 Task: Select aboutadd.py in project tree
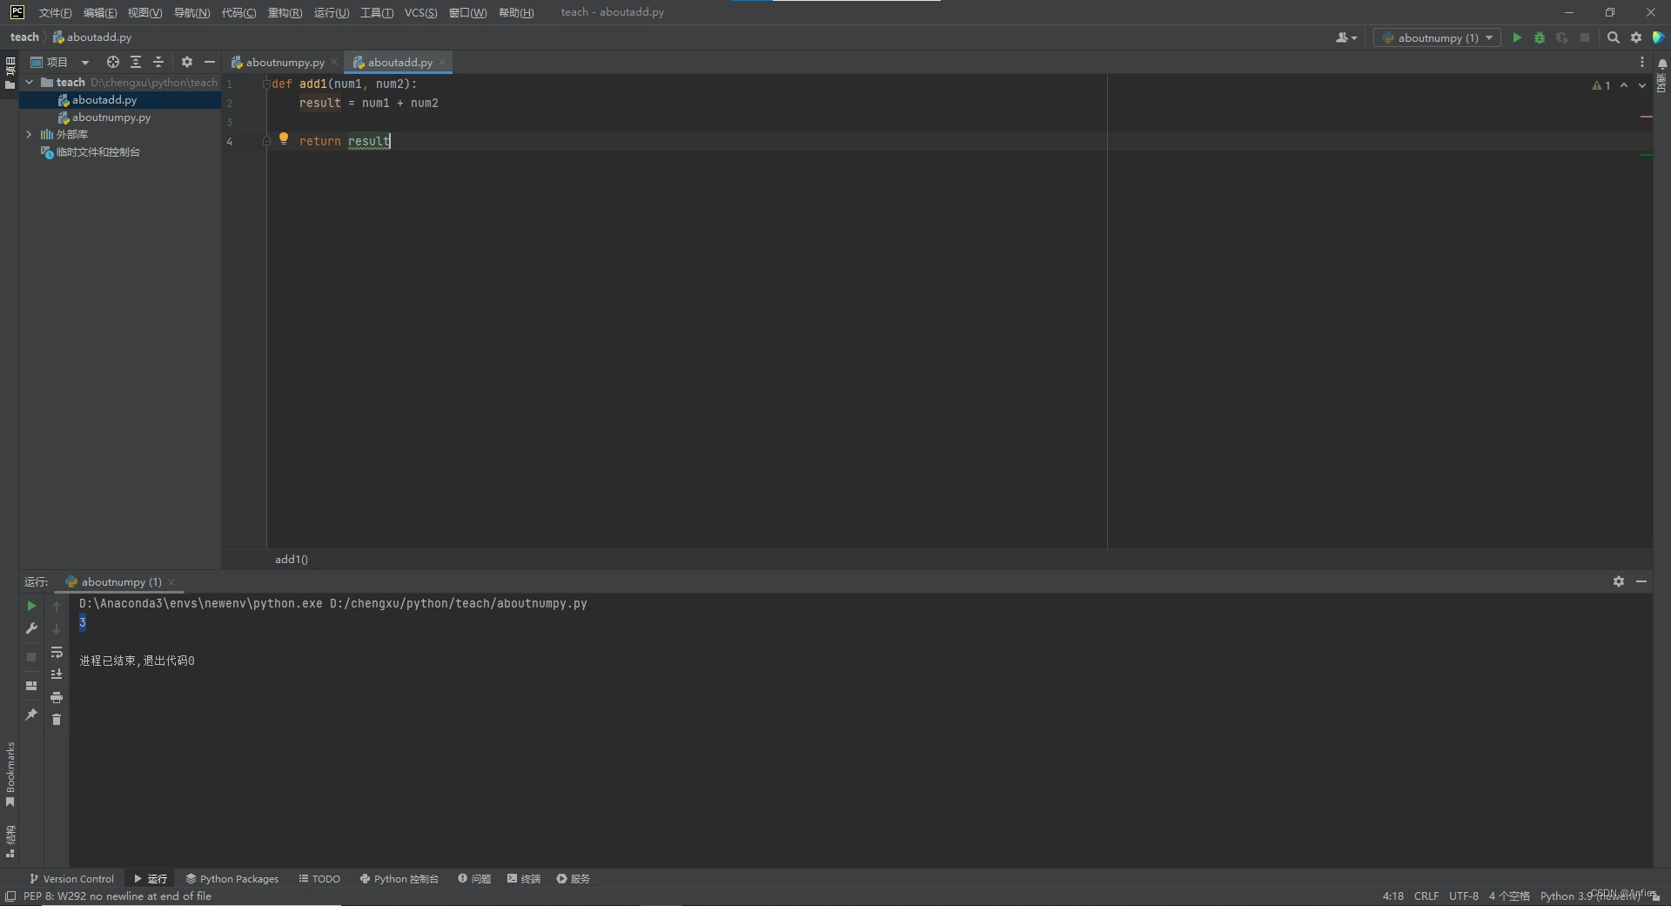click(x=104, y=100)
